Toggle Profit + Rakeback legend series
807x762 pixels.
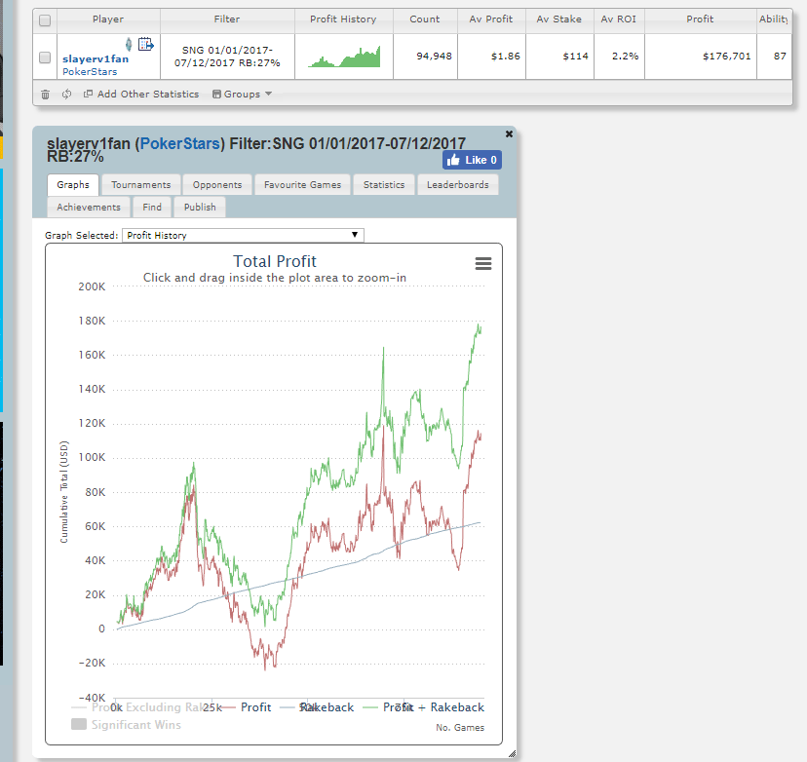click(424, 707)
